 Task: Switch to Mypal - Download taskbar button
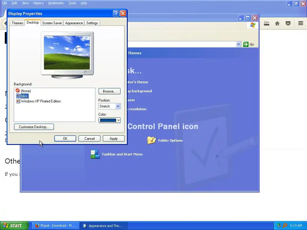[55, 226]
